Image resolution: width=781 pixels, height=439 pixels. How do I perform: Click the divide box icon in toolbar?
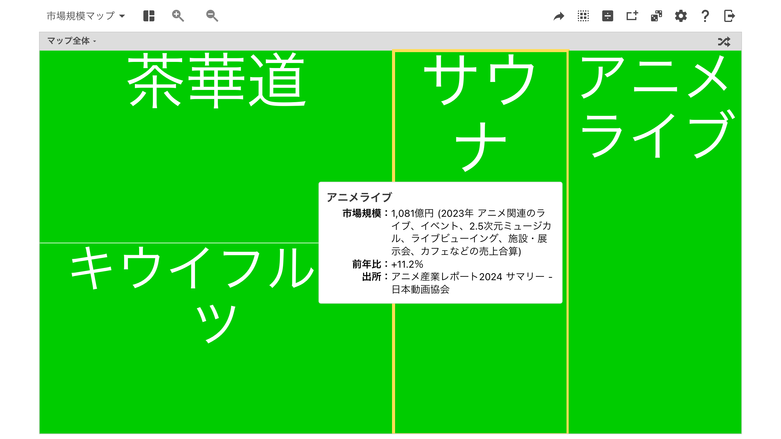608,16
